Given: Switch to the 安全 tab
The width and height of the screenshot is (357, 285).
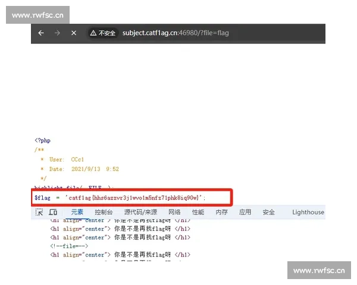Looking at the screenshot, I should pos(268,212).
